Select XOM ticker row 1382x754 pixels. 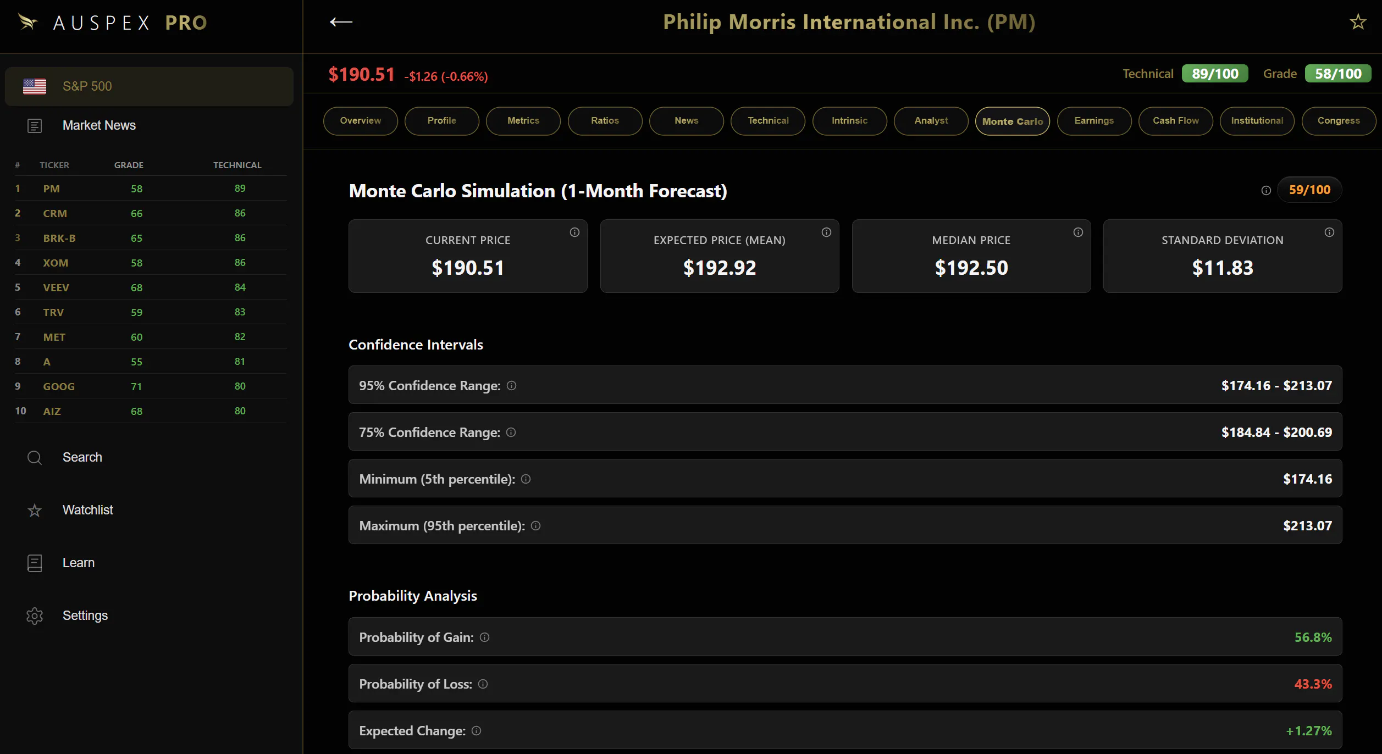pos(151,263)
